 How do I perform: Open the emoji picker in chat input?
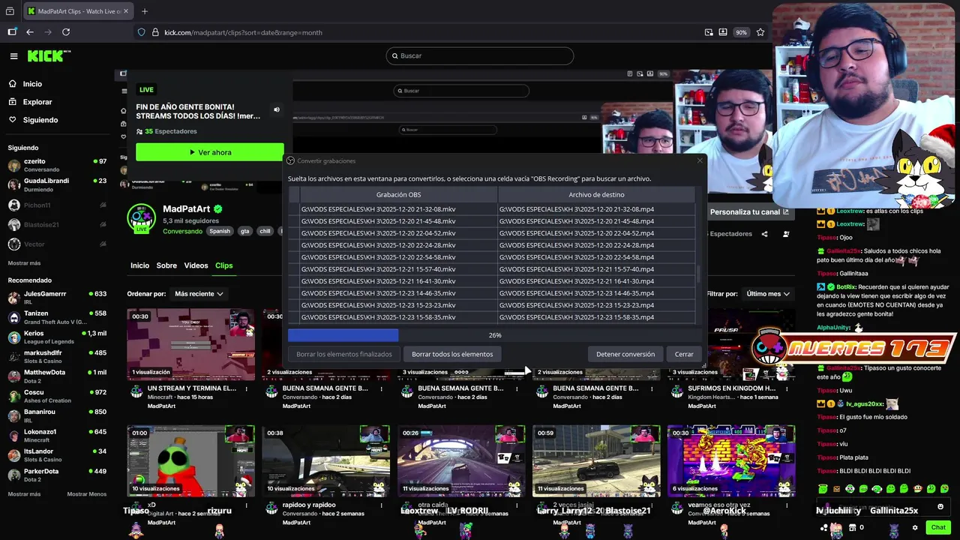click(940, 507)
